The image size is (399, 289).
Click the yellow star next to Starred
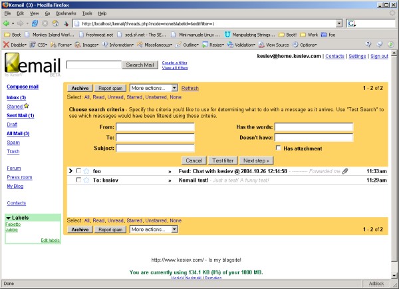click(x=27, y=106)
